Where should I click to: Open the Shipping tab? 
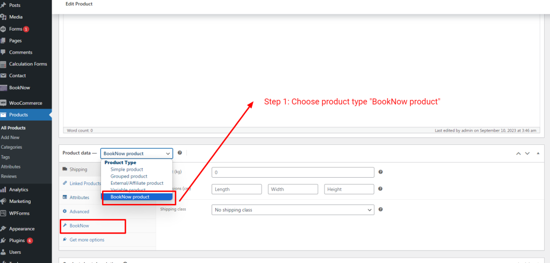tap(78, 170)
